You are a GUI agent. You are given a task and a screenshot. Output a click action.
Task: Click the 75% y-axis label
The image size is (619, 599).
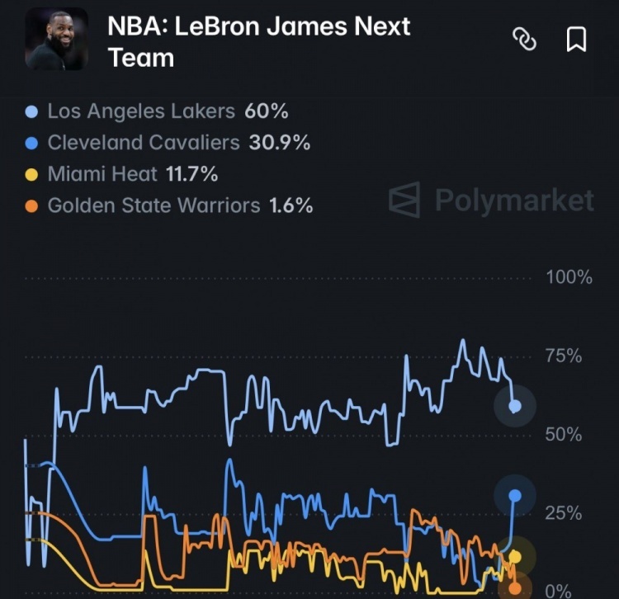tap(564, 356)
